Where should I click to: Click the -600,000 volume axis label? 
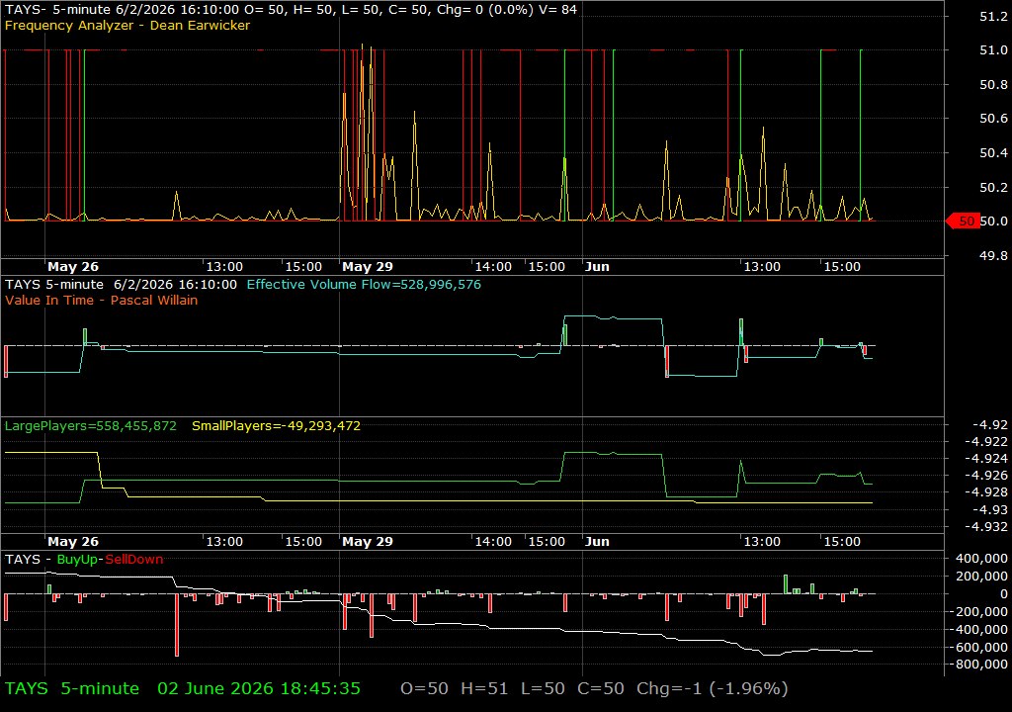[x=978, y=648]
